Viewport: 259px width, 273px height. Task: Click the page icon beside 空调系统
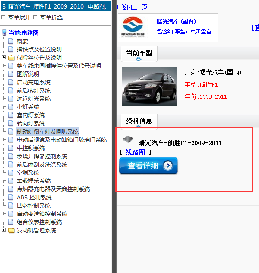pyautogui.click(x=11, y=173)
